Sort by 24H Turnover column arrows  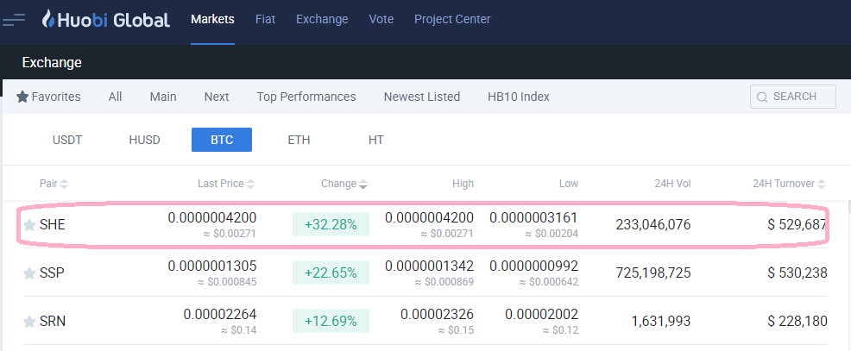point(822,184)
